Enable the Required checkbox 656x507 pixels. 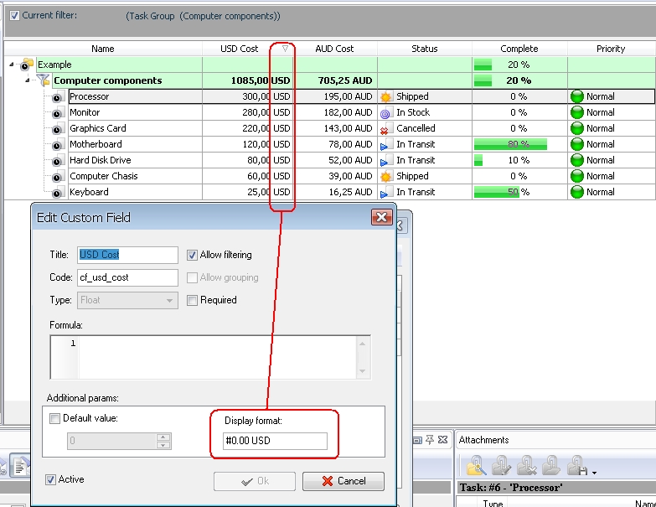(192, 300)
